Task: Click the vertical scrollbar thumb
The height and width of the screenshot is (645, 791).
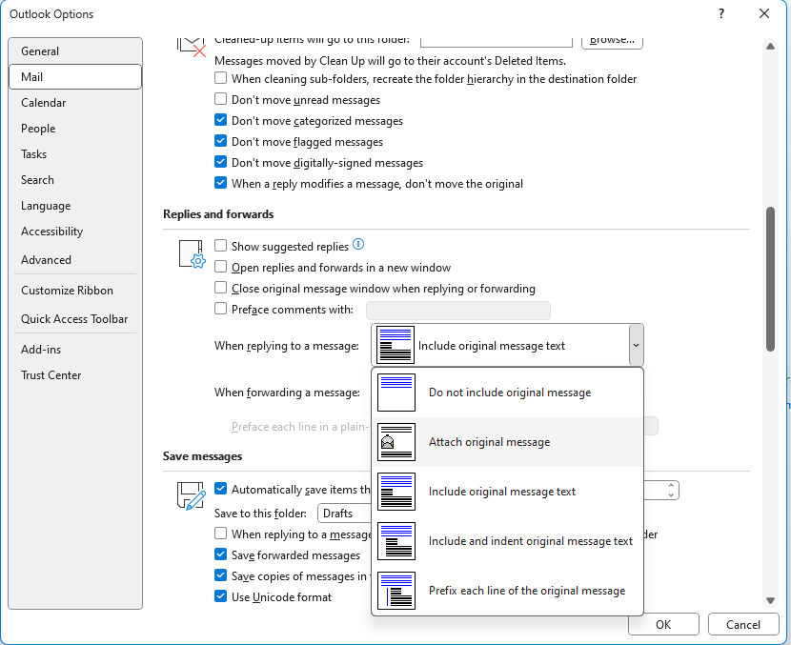Action: [770, 279]
